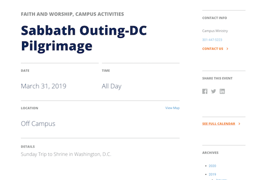
Task: Click the All Day time value
Action: tap(112, 86)
